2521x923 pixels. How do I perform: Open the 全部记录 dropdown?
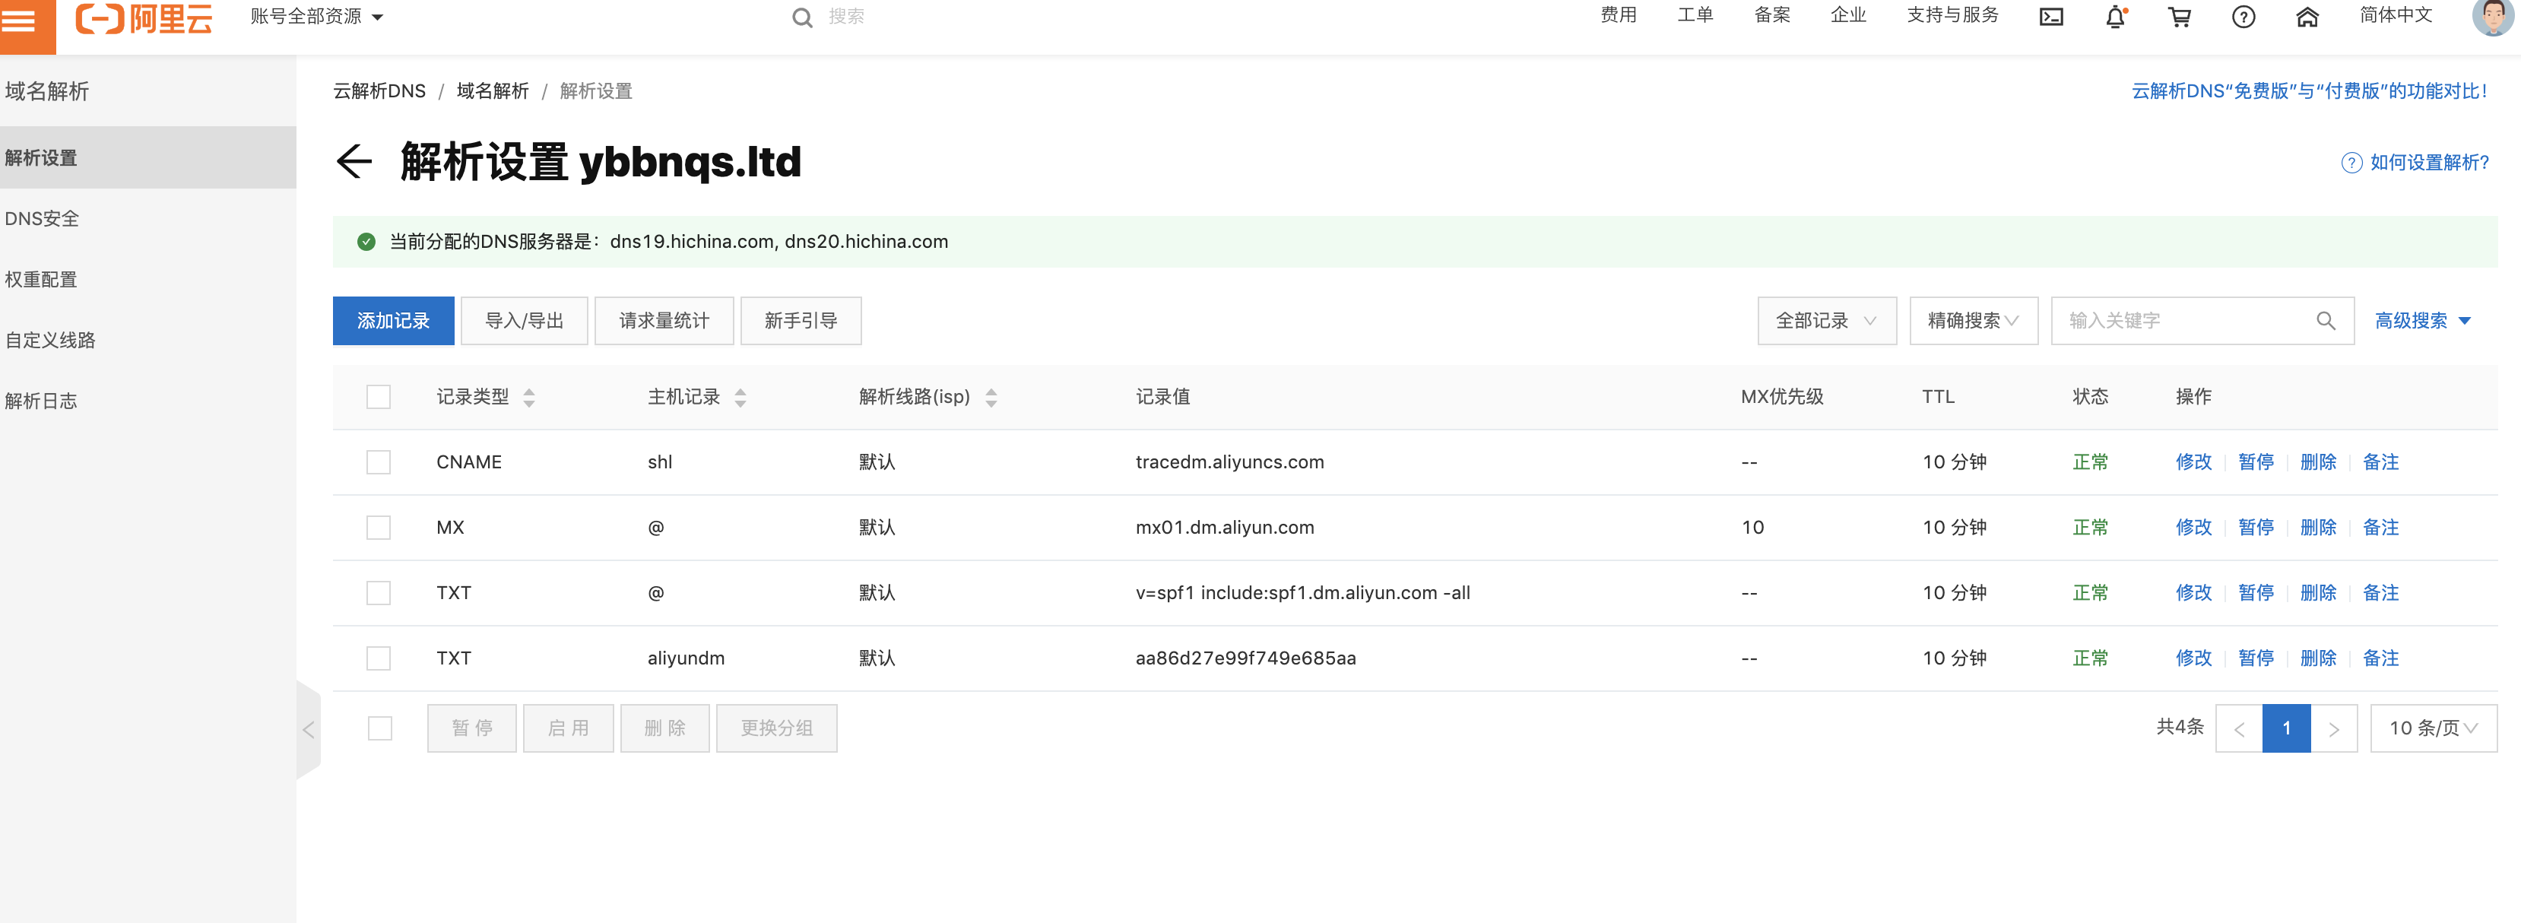tap(1826, 321)
